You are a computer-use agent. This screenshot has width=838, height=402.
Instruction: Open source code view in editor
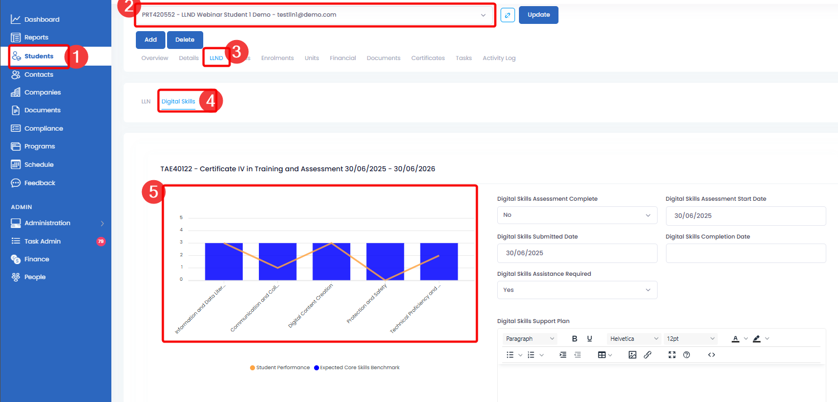[711, 355]
